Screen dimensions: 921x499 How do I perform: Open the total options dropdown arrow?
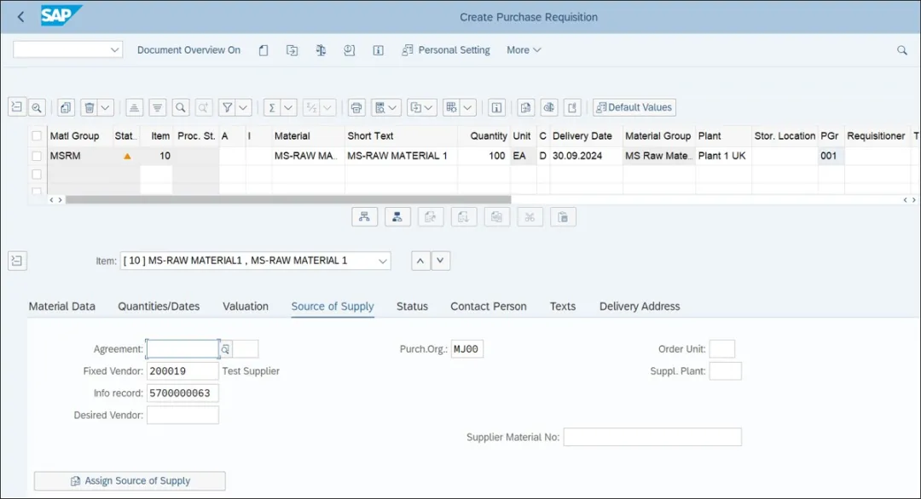(x=288, y=107)
